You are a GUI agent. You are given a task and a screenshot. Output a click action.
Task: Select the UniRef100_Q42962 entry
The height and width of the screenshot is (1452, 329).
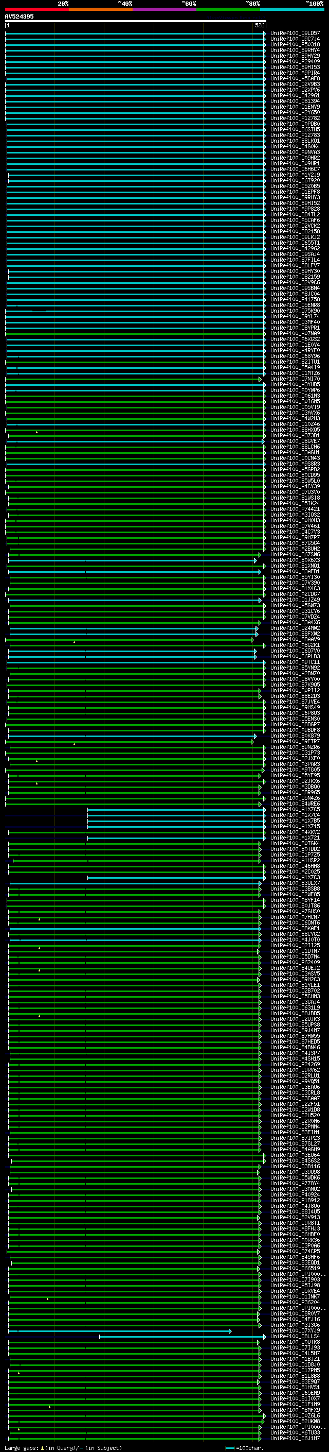[x=295, y=249]
